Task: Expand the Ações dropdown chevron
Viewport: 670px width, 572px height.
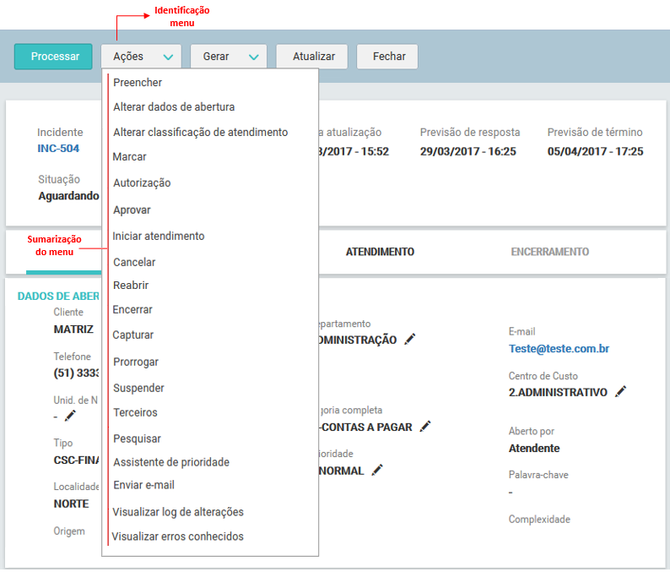Action: click(x=169, y=57)
